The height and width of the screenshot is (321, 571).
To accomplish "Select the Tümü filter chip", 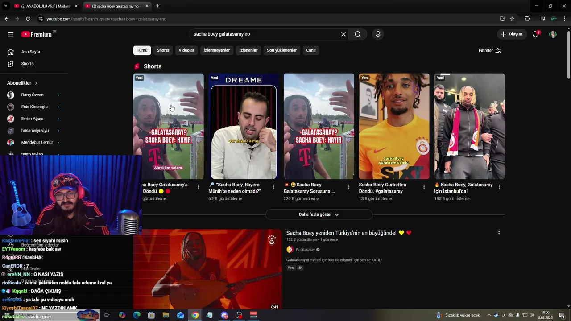I will [142, 50].
